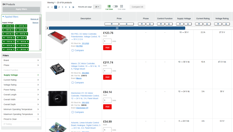Click quantity field for Maxon controller
Screen dimensions: 233x132
(107, 71)
